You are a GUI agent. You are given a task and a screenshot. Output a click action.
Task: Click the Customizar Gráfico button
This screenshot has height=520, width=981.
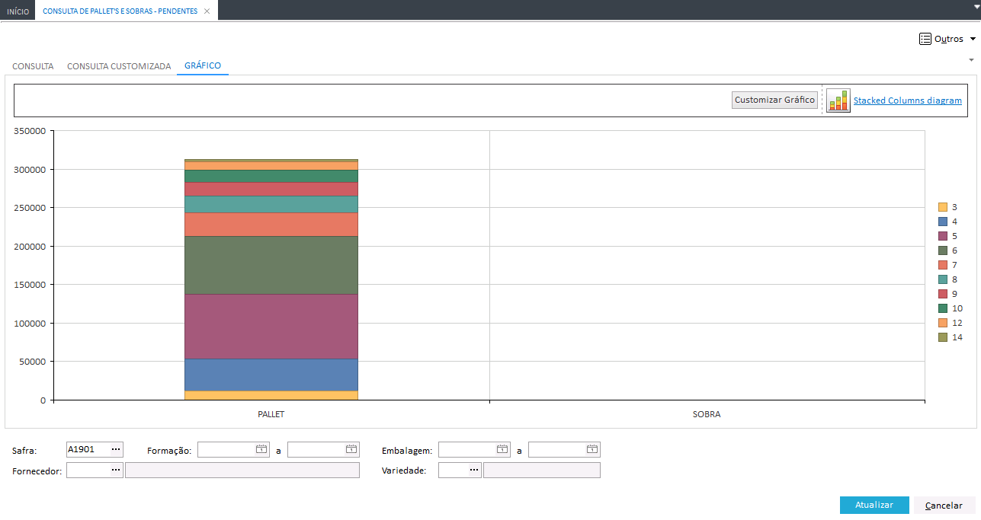[774, 100]
